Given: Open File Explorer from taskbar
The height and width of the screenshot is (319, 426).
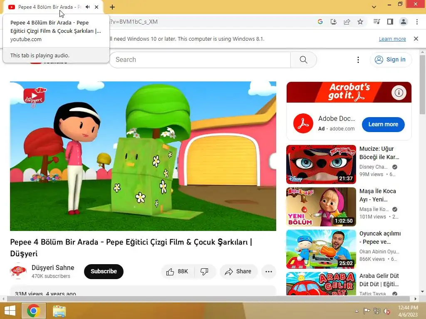Looking at the screenshot, I should [59, 311].
